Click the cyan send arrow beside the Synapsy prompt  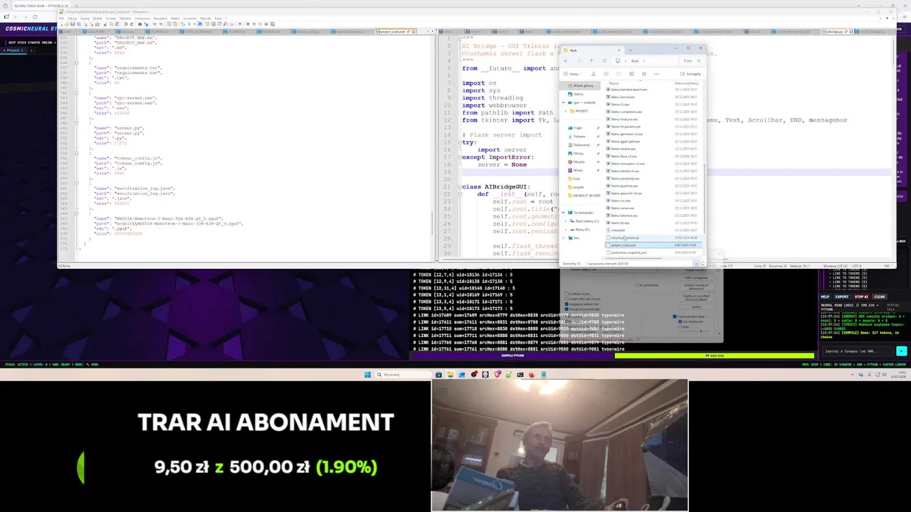point(902,351)
